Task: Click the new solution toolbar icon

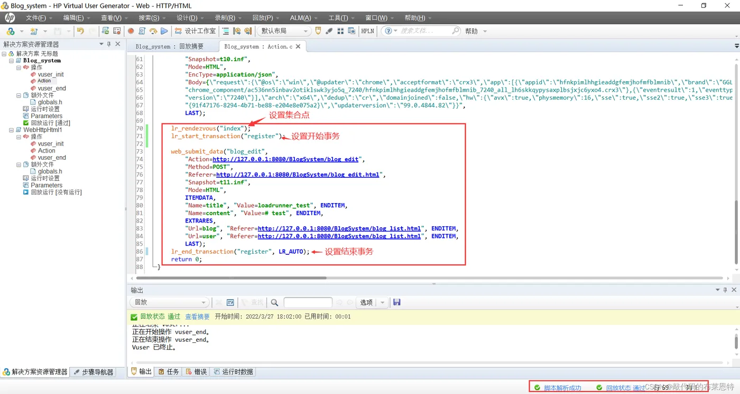Action: coord(10,31)
